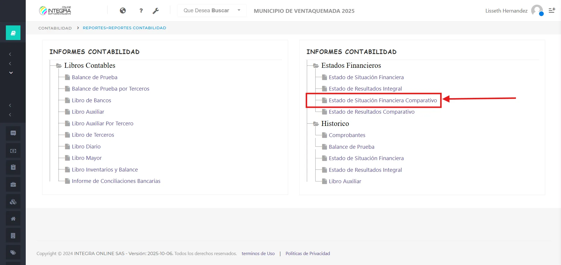
Task: Open the user avatar of Lisseth Hernandez
Action: pyautogui.click(x=537, y=11)
